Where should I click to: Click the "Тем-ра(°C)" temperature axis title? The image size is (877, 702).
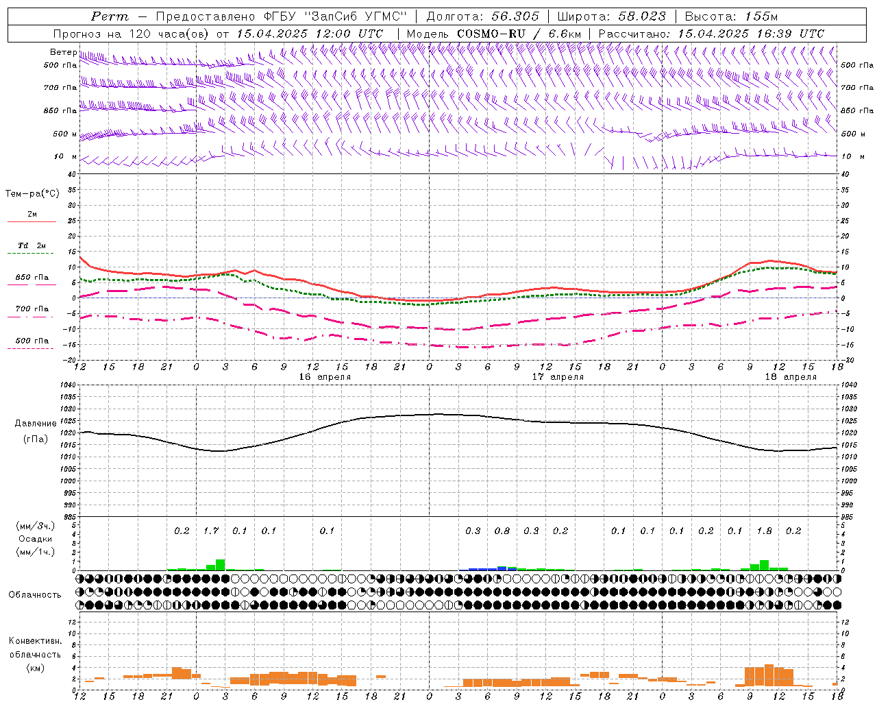pos(32,194)
